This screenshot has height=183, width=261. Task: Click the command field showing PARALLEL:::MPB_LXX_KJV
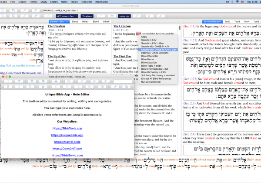(x=151, y=10)
